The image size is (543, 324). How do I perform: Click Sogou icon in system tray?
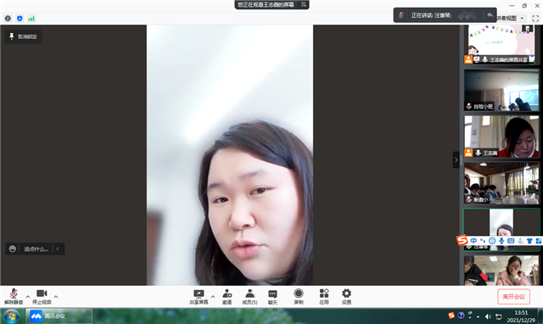[x=451, y=316]
